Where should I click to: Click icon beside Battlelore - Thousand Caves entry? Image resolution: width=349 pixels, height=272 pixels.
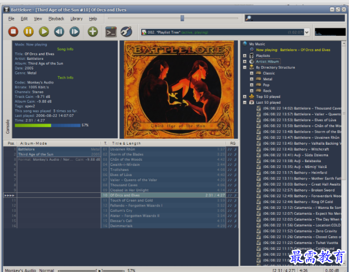[x=258, y=108]
